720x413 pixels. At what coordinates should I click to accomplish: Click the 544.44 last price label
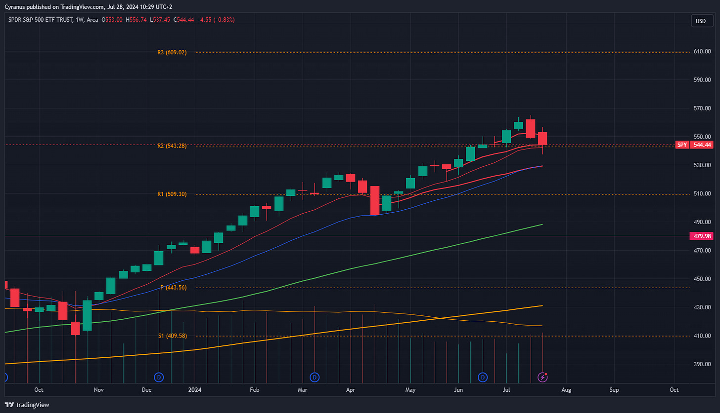pyautogui.click(x=703, y=145)
